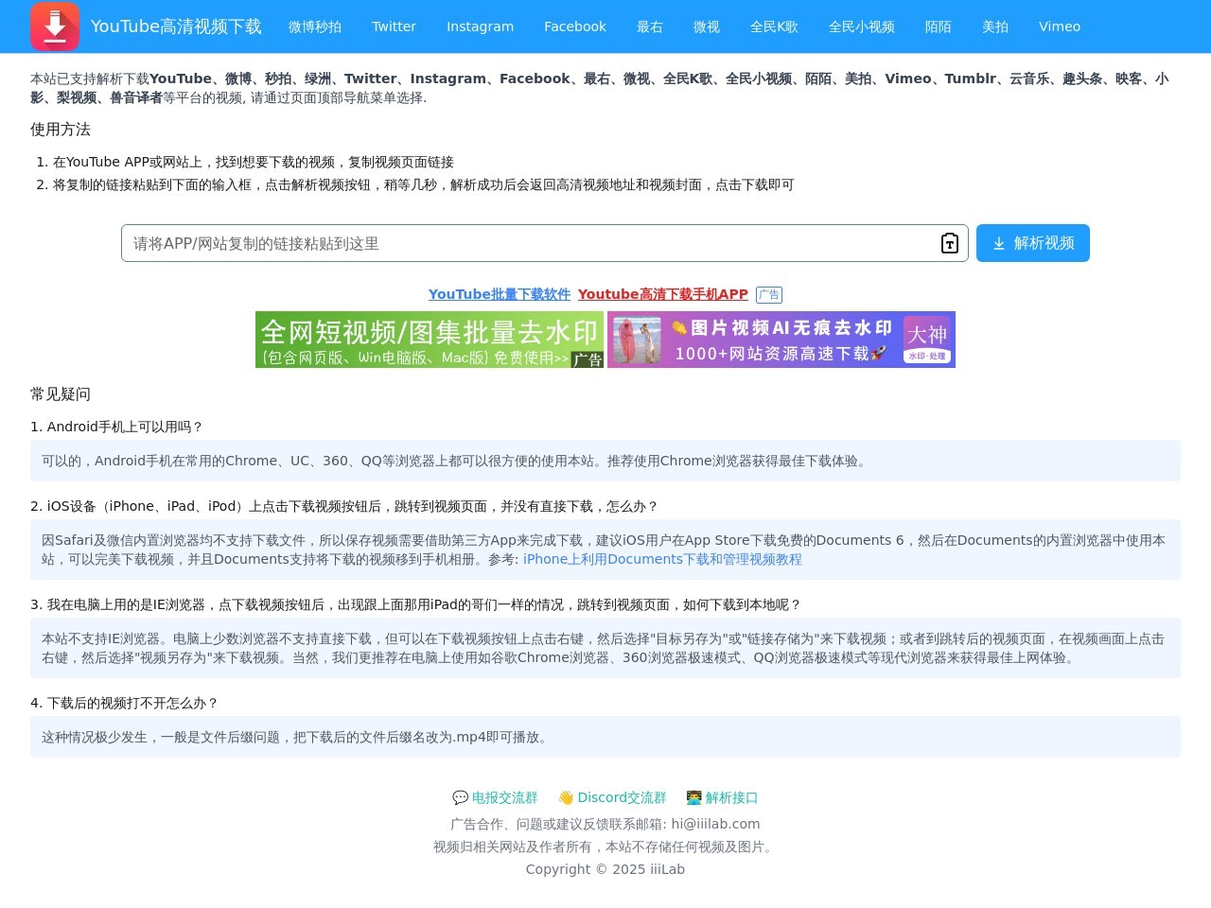Click the 视频归相关网站及作者所有 disclaimer text
The image size is (1211, 908).
[605, 847]
